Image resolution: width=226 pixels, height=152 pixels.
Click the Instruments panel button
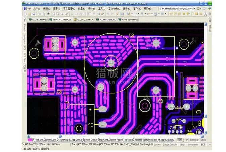point(193,145)
